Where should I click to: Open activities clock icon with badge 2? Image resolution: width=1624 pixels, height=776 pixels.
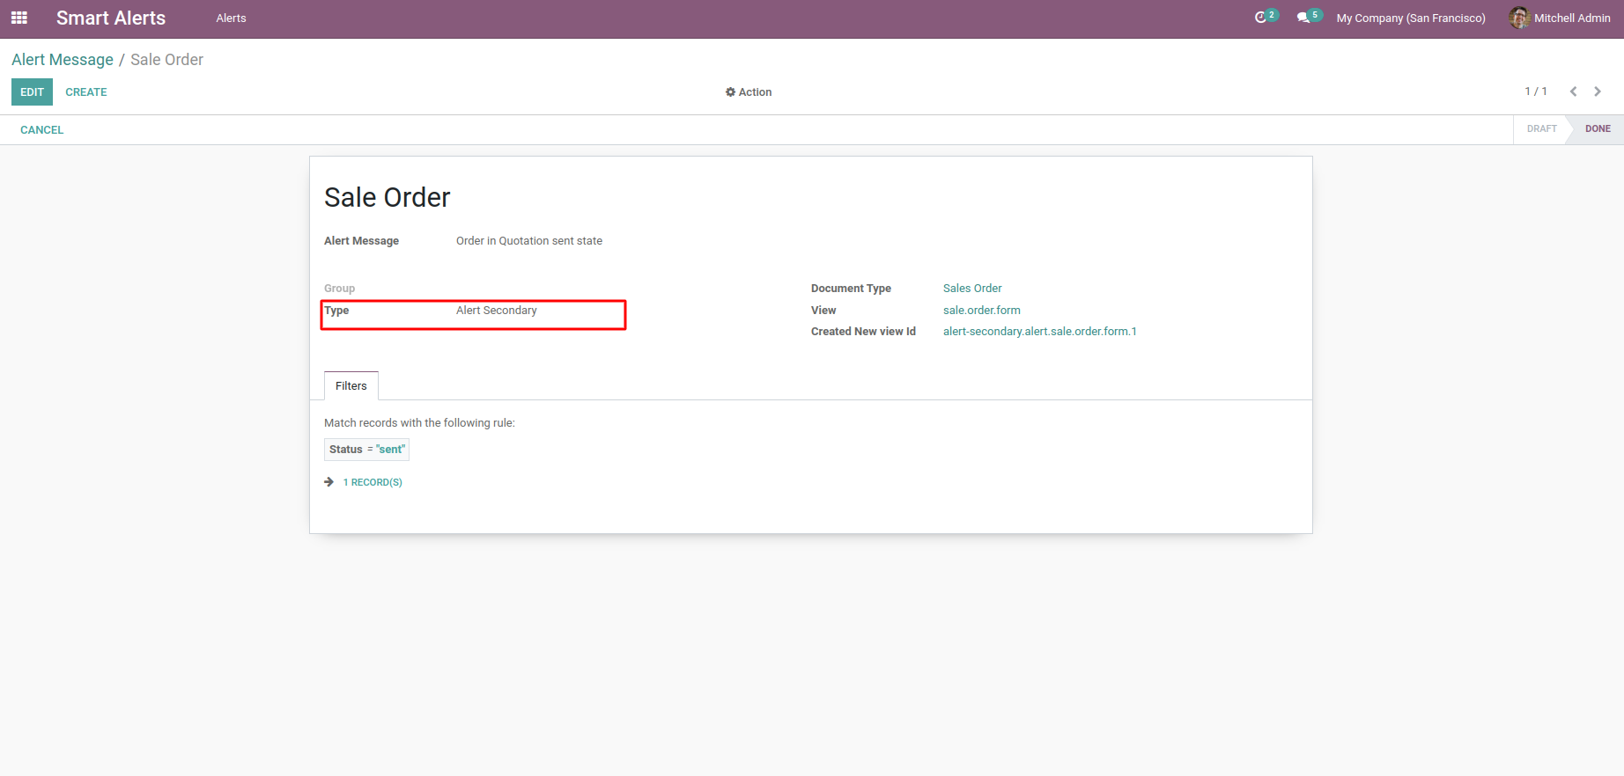pyautogui.click(x=1266, y=17)
